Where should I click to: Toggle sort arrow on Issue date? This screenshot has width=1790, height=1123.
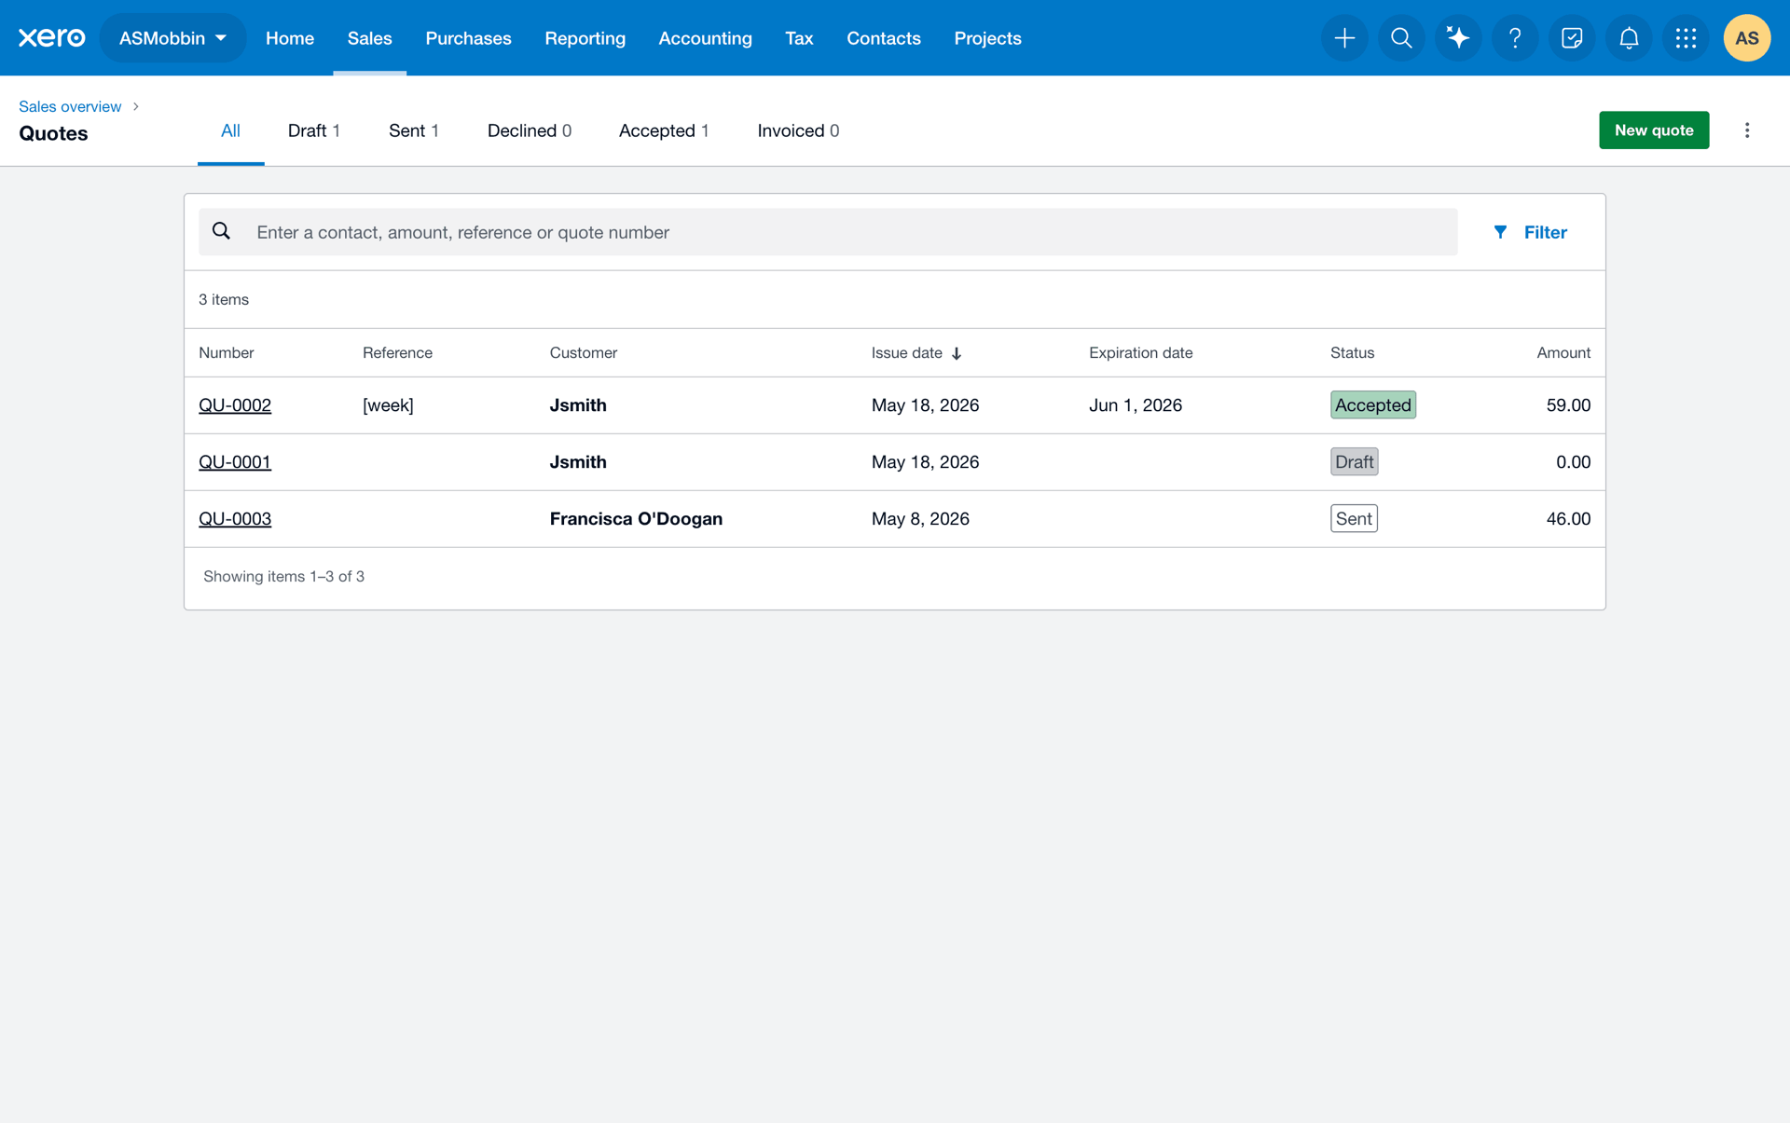pos(957,353)
